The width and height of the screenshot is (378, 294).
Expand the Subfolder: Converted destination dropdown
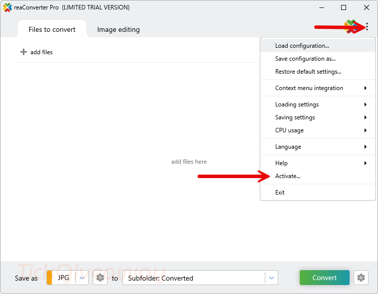coord(271,278)
